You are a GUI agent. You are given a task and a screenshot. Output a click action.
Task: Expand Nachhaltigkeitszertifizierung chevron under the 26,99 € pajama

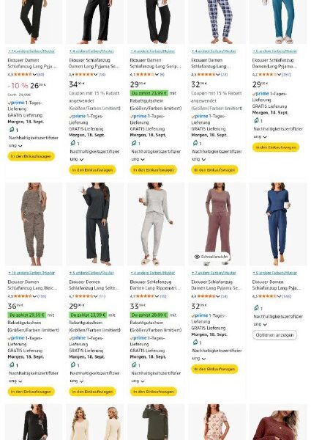20,146
